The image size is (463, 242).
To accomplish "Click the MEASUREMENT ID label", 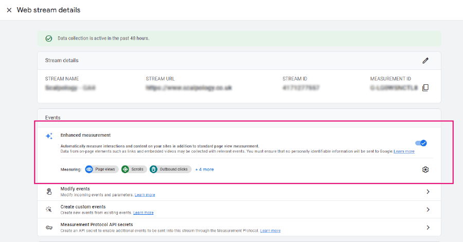I will [390, 79].
